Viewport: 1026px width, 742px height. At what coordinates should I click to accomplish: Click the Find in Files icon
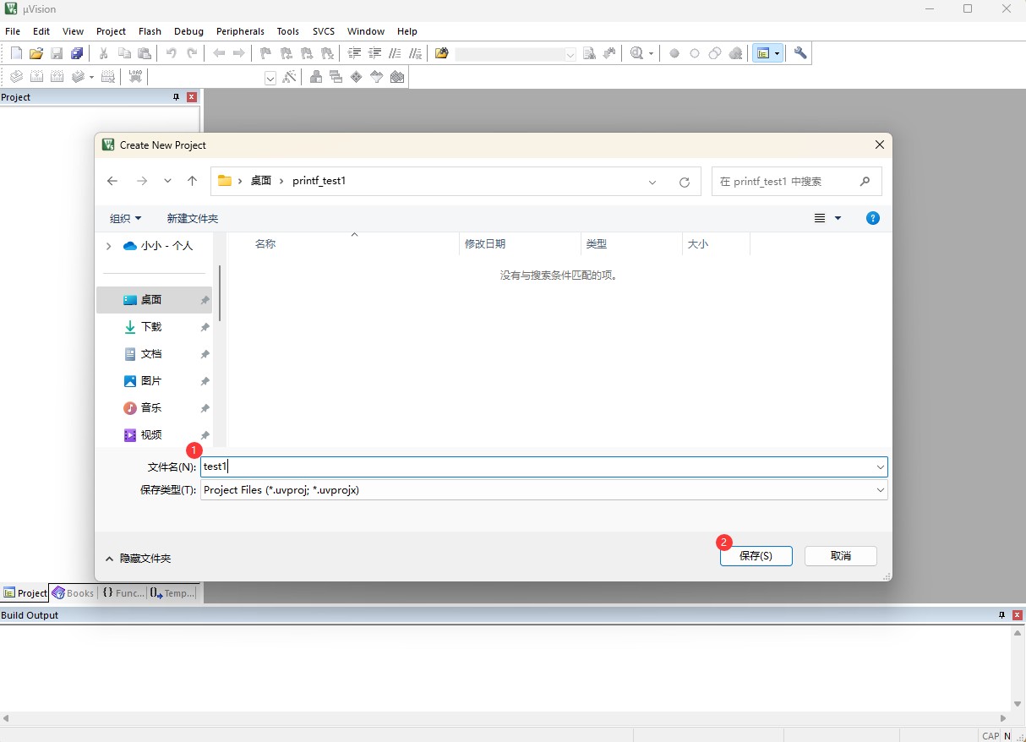(441, 53)
